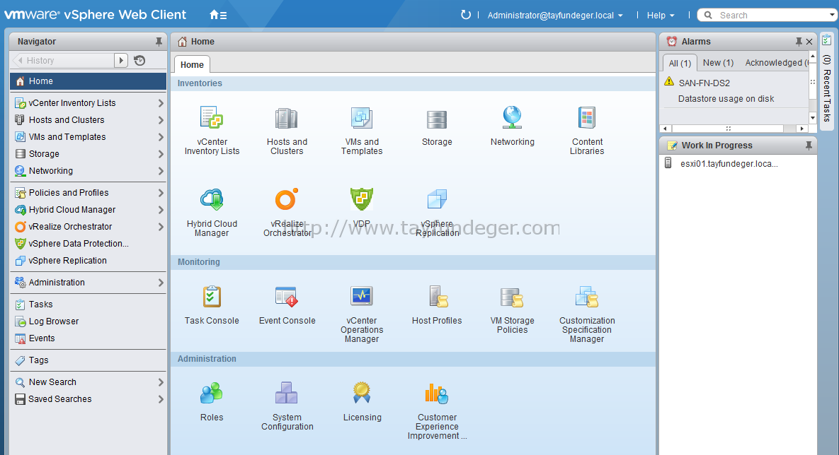Open vCenter Inventory Lists icon in Inventories
Screen dimensions: 839x455
coord(212,117)
